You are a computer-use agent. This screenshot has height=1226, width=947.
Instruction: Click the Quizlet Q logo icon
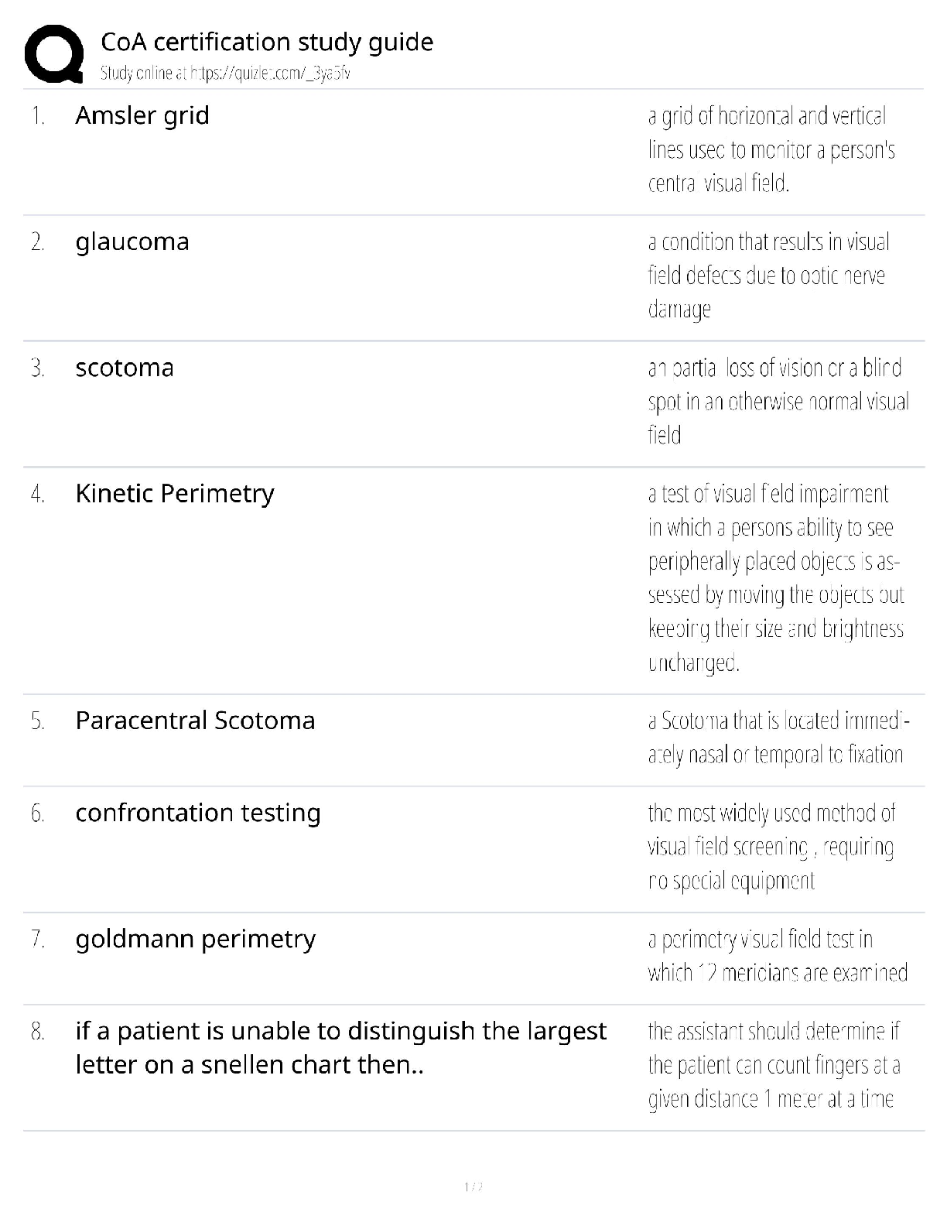(54, 54)
